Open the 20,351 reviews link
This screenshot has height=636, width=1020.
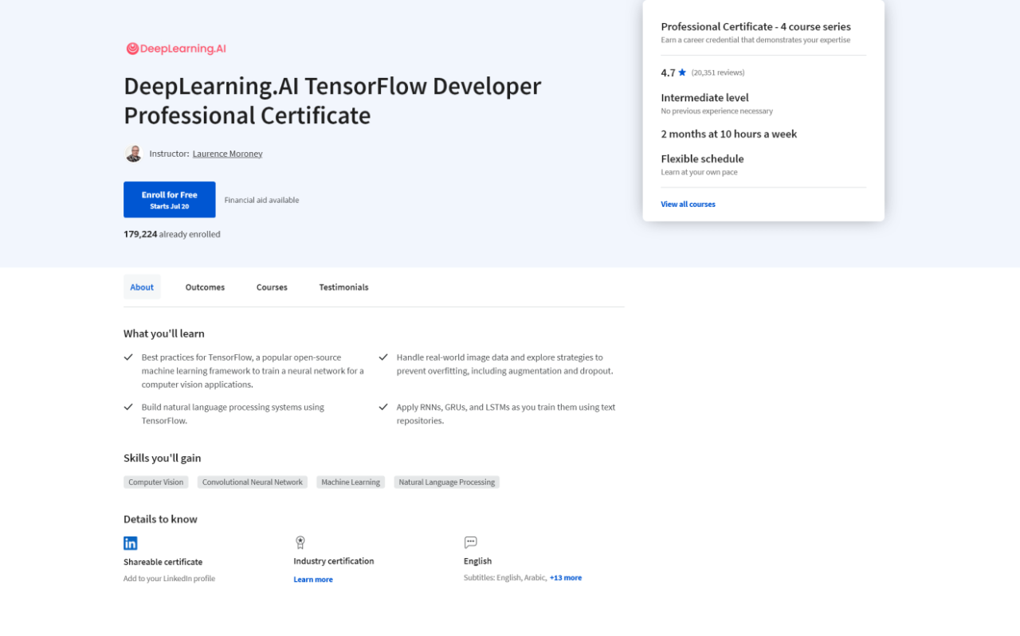tap(717, 72)
